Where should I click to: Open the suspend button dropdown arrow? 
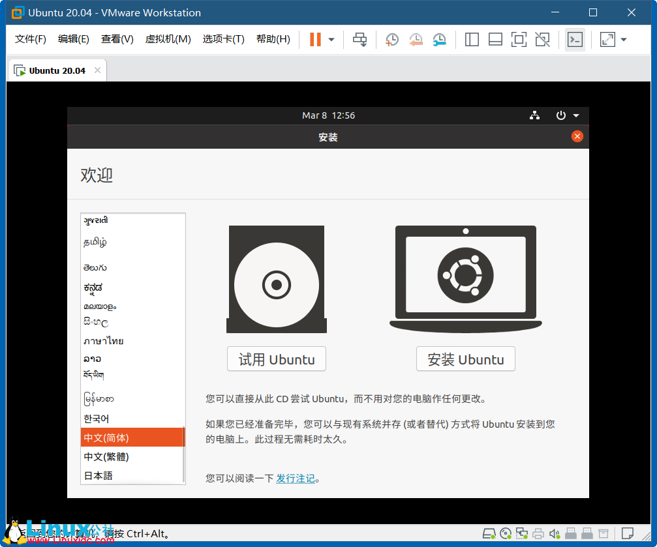(331, 40)
